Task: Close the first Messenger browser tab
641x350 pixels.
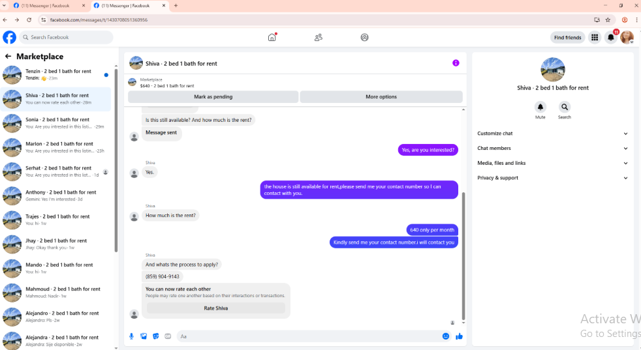Action: [84, 6]
